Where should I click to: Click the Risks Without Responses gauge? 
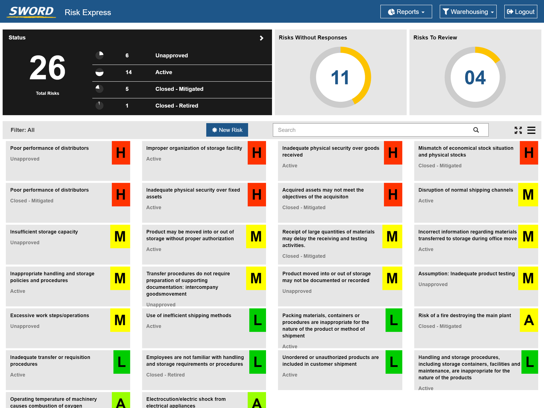tap(340, 77)
